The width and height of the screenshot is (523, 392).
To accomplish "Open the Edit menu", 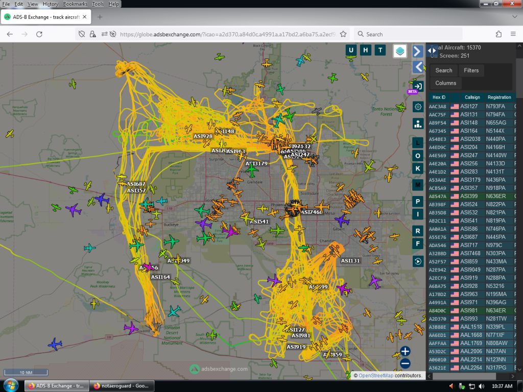I will pos(19,4).
